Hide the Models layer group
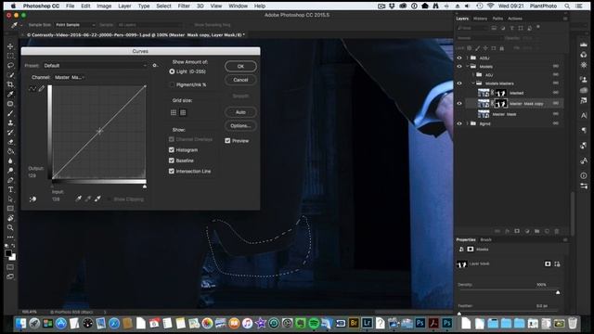Image resolution: width=594 pixels, height=334 pixels. click(459, 66)
